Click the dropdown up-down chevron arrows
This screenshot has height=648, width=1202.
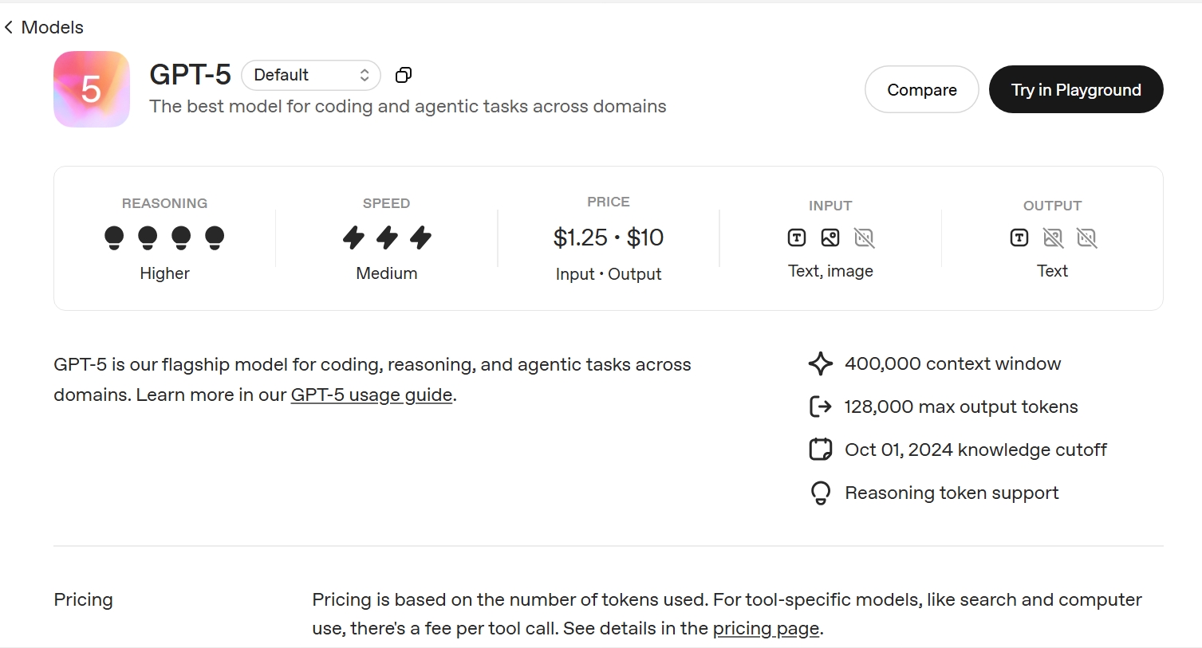[x=365, y=75]
